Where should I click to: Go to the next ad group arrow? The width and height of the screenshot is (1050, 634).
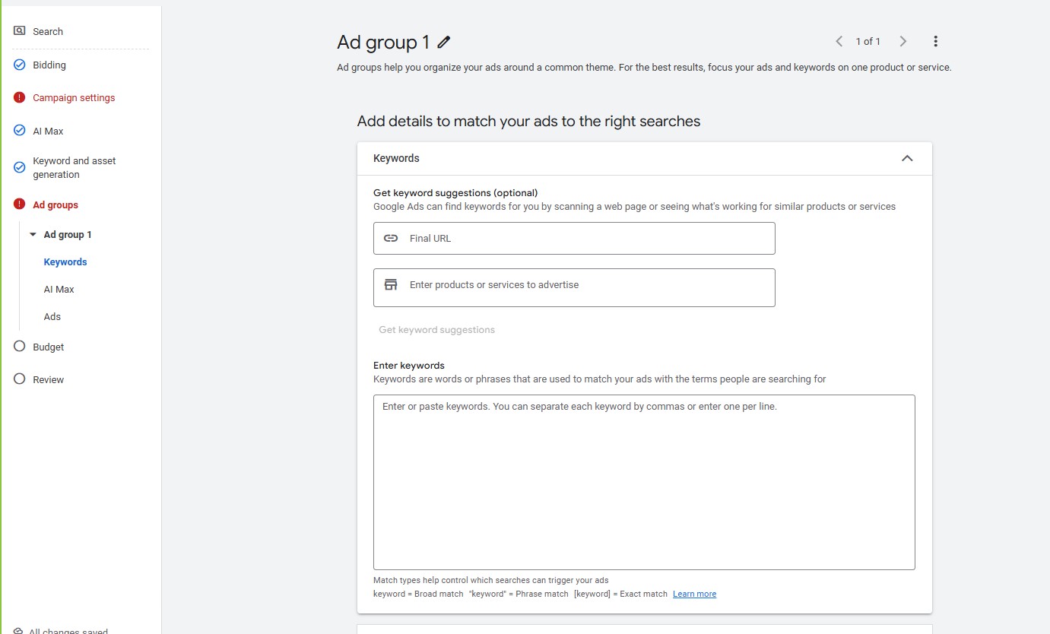tap(902, 41)
